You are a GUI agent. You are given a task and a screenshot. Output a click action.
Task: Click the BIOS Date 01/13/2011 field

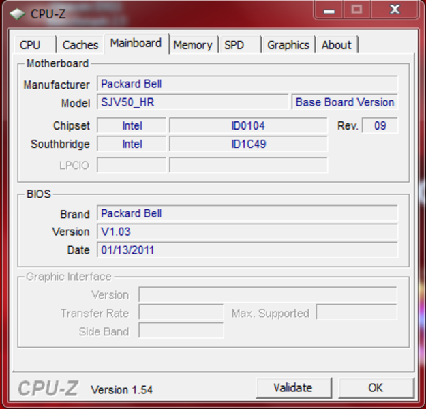coord(247,249)
